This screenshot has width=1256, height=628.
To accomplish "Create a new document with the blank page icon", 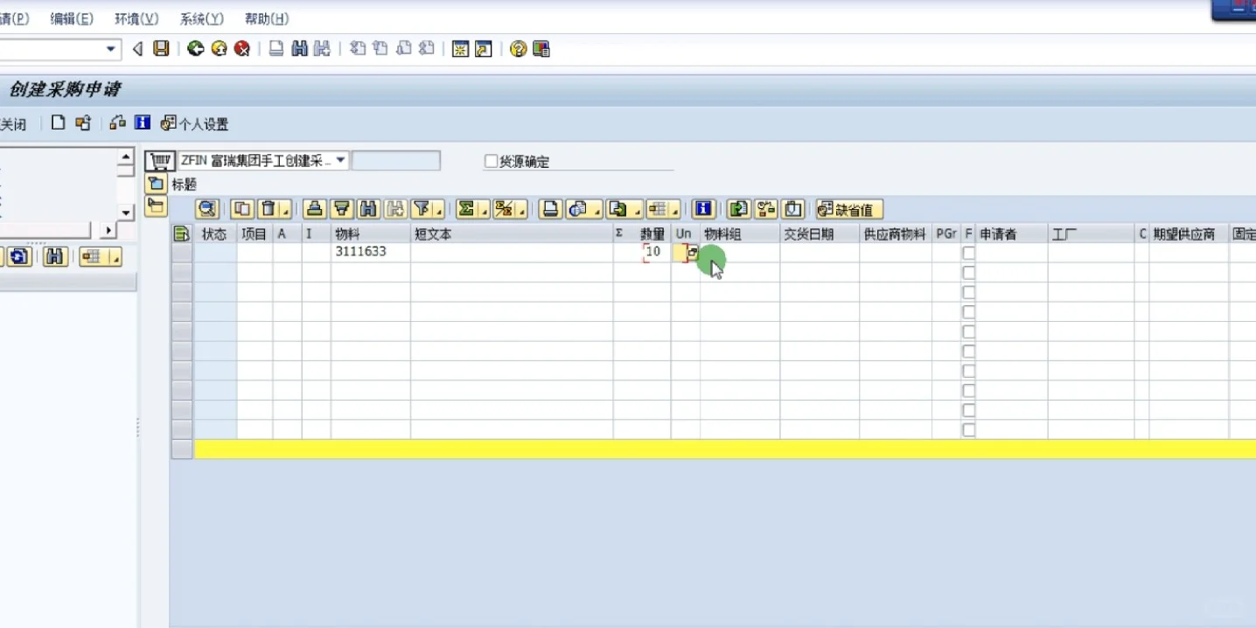I will (x=59, y=123).
